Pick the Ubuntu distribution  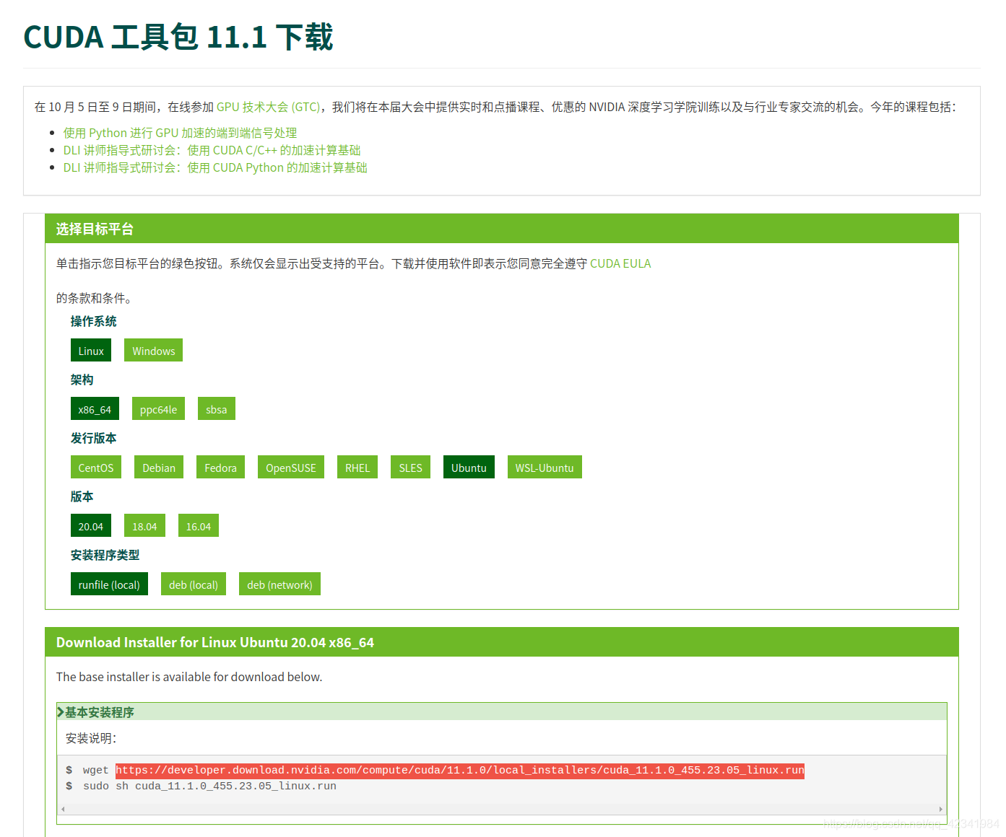(x=469, y=468)
